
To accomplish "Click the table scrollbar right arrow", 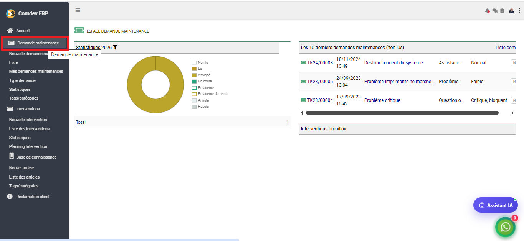I will pos(512,113).
